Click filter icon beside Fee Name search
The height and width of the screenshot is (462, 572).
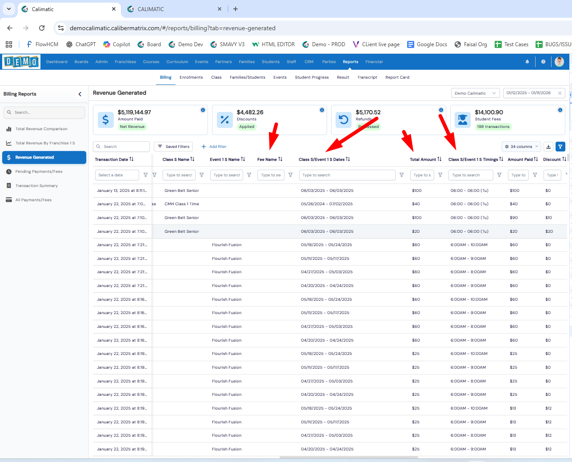(x=291, y=175)
